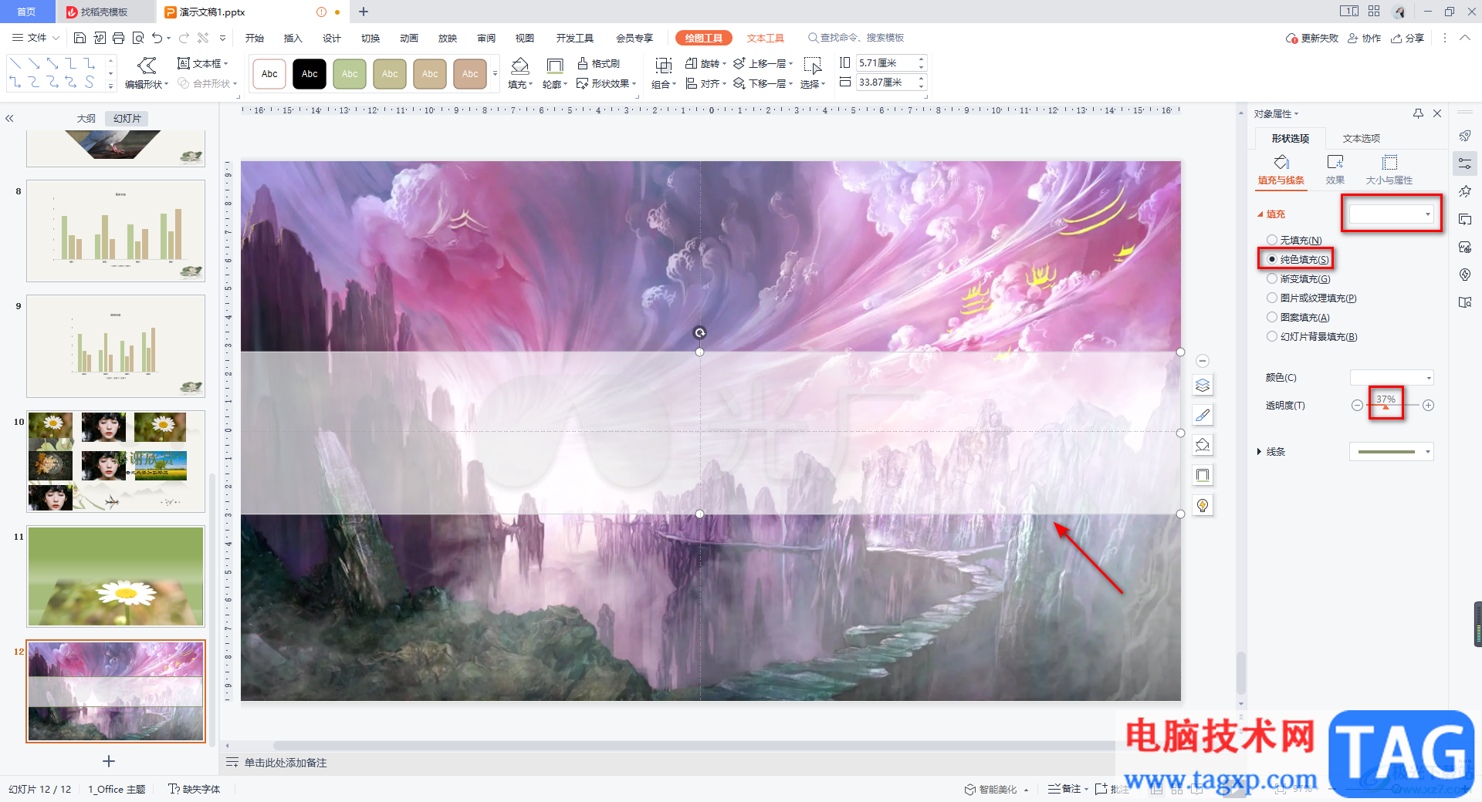Click the Size & Properties (大小与属性) icon tab
Screen dimensions: 1482x802
[1389, 170]
